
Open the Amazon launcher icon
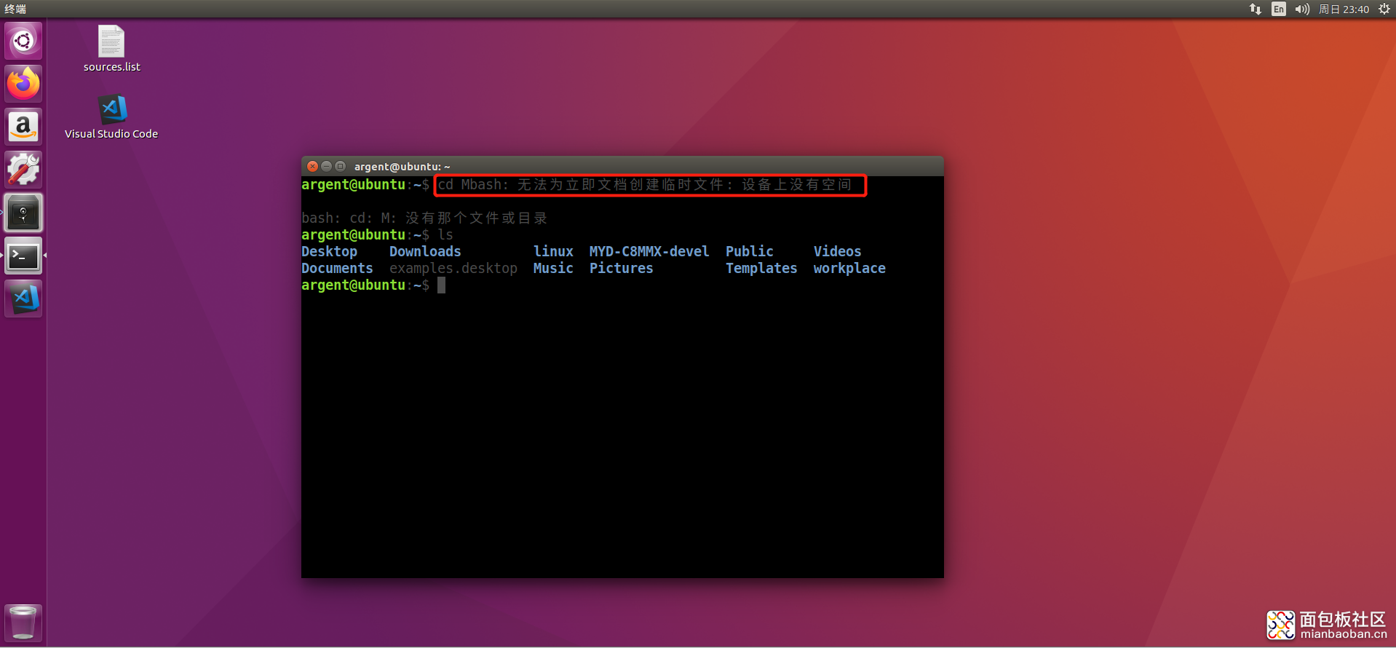point(23,127)
